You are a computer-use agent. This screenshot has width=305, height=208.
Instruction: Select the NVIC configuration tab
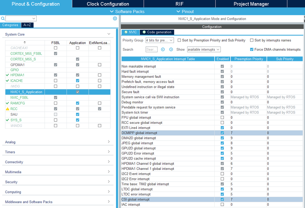[x=131, y=32]
